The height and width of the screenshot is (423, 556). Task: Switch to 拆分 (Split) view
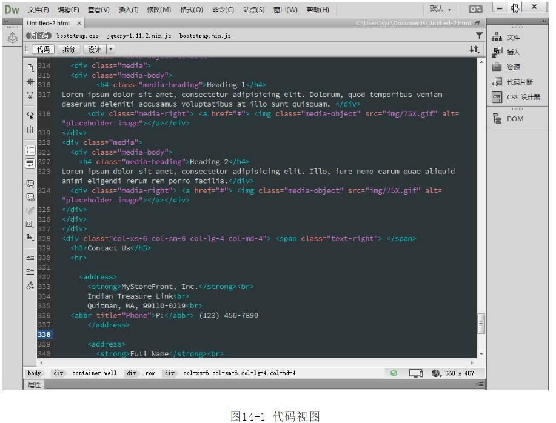69,49
